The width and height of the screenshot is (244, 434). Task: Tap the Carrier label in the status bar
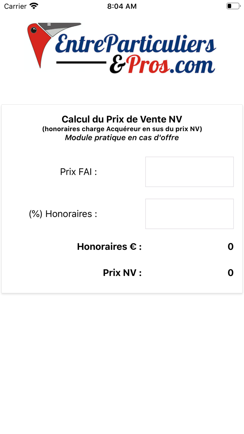pos(15,6)
